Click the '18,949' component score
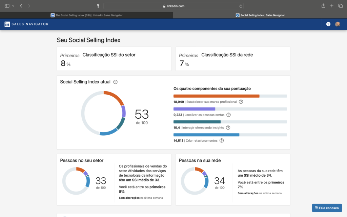347x217 pixels. 179,102
